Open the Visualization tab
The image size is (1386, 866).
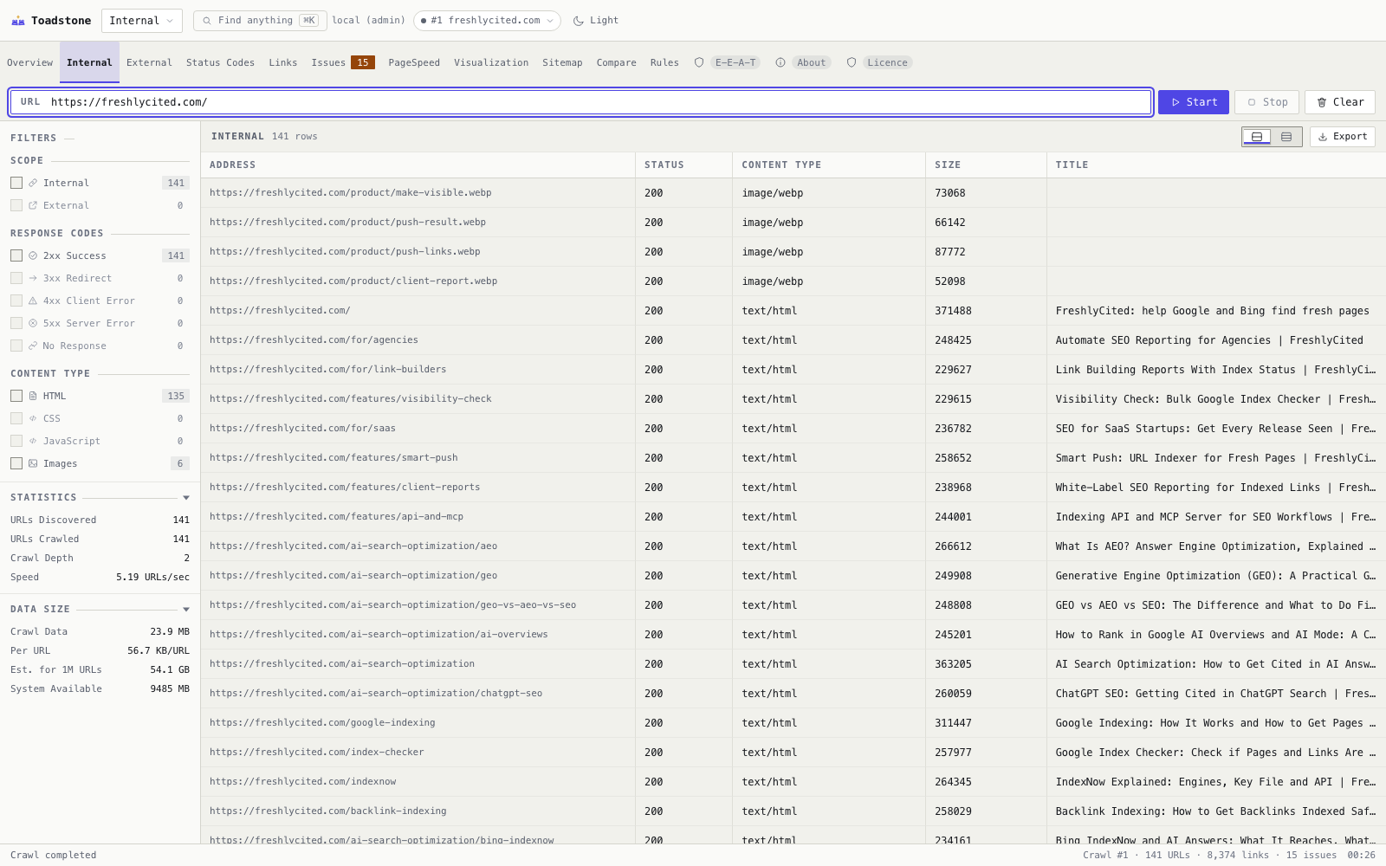click(491, 62)
